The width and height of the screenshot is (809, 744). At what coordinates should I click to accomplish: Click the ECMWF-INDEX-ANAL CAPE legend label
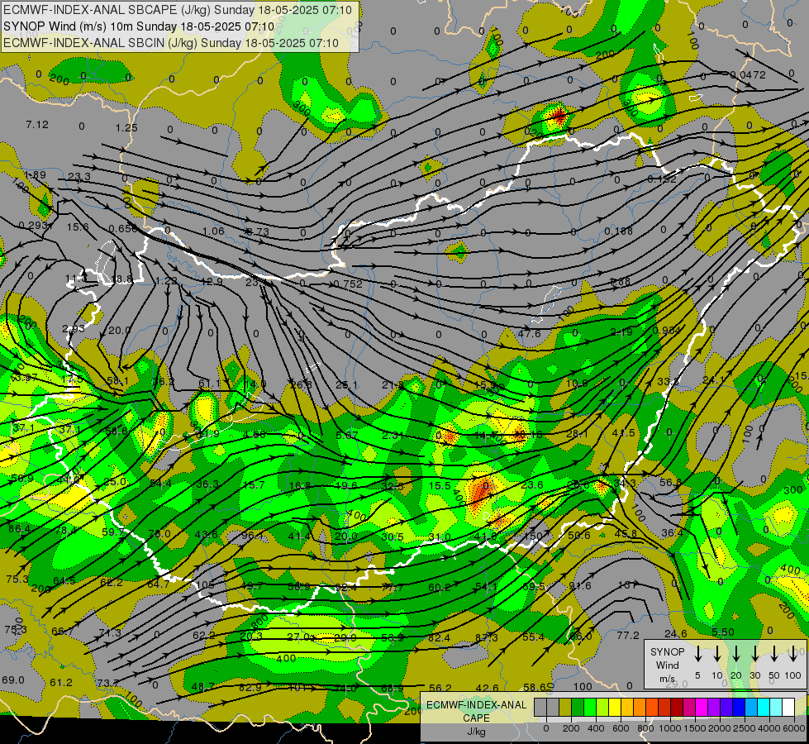476,718
